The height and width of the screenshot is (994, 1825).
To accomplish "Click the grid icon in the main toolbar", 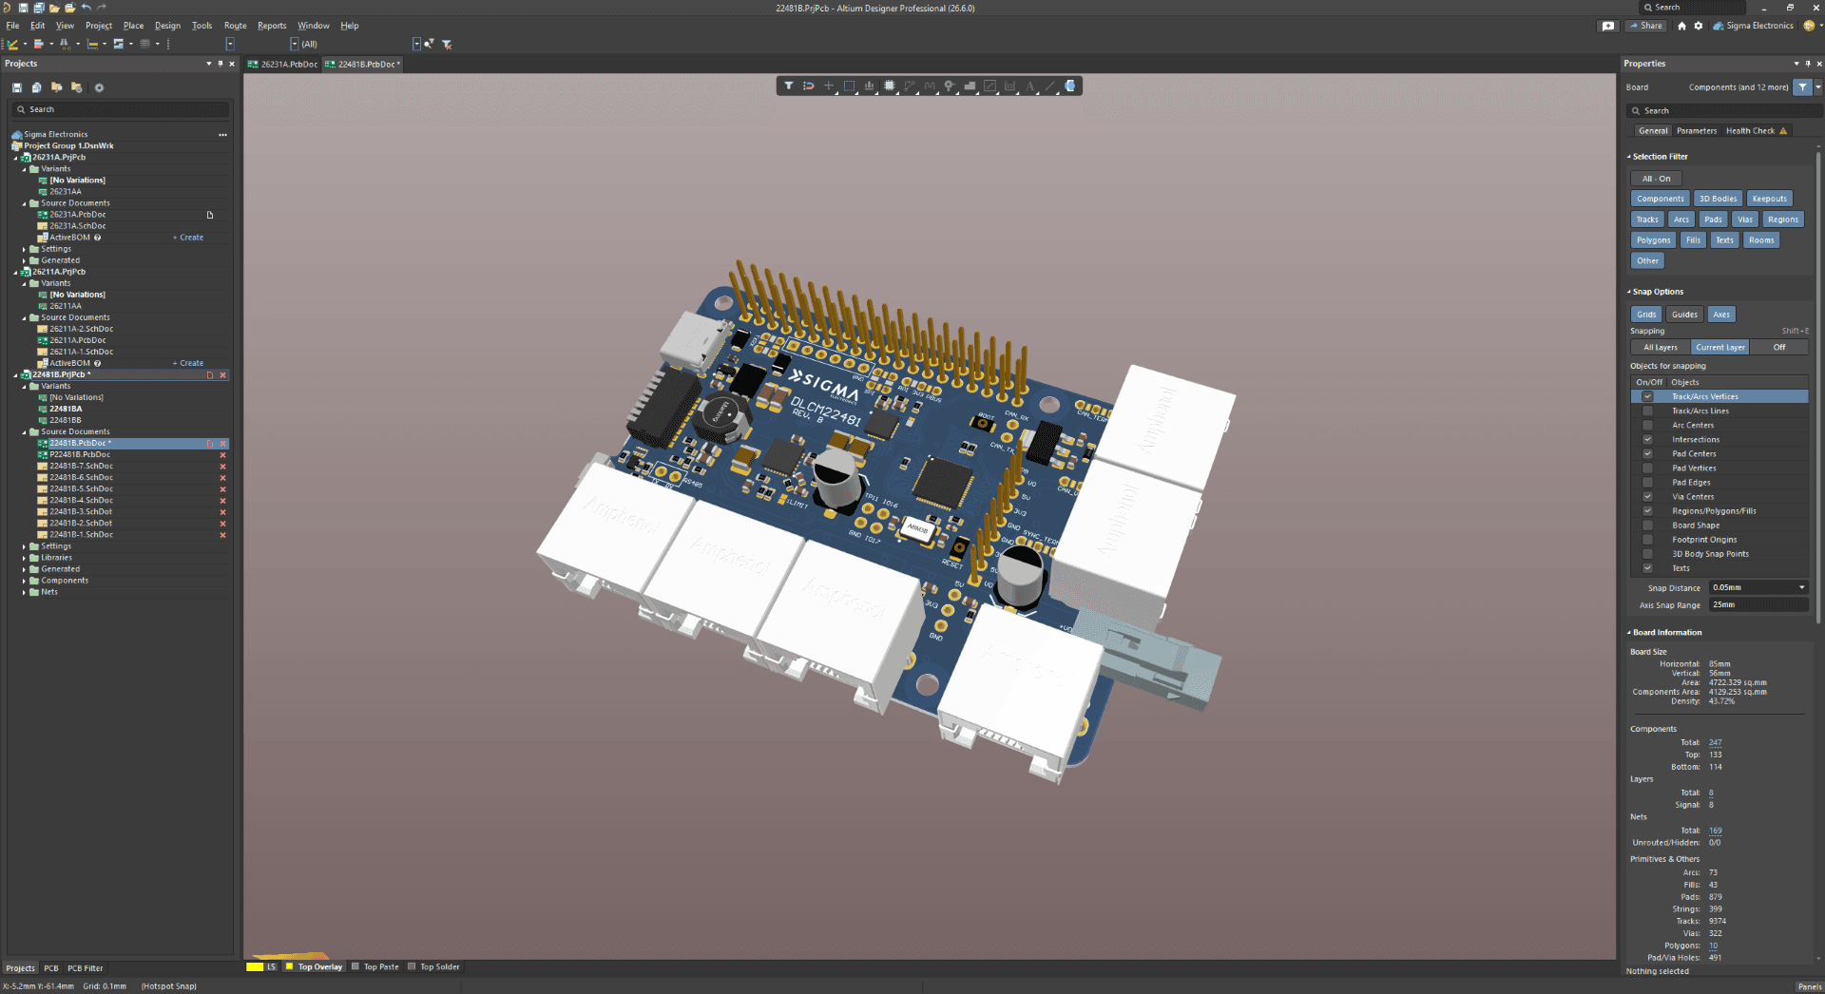I will pos(145,44).
